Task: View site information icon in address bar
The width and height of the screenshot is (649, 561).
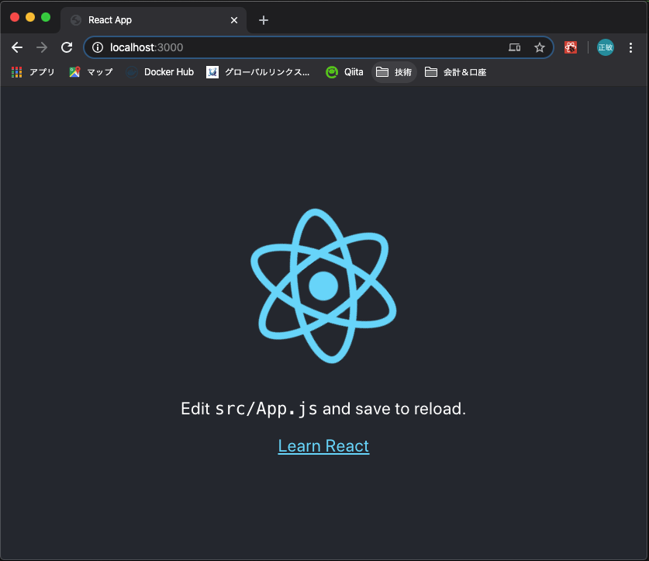Action: point(97,47)
